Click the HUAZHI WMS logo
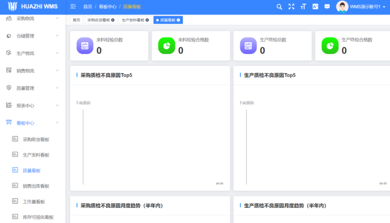 pyautogui.click(x=33, y=6)
